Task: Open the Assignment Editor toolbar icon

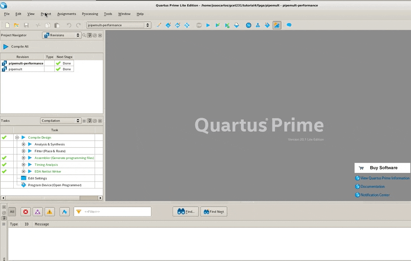Action: pyautogui.click(x=168, y=25)
